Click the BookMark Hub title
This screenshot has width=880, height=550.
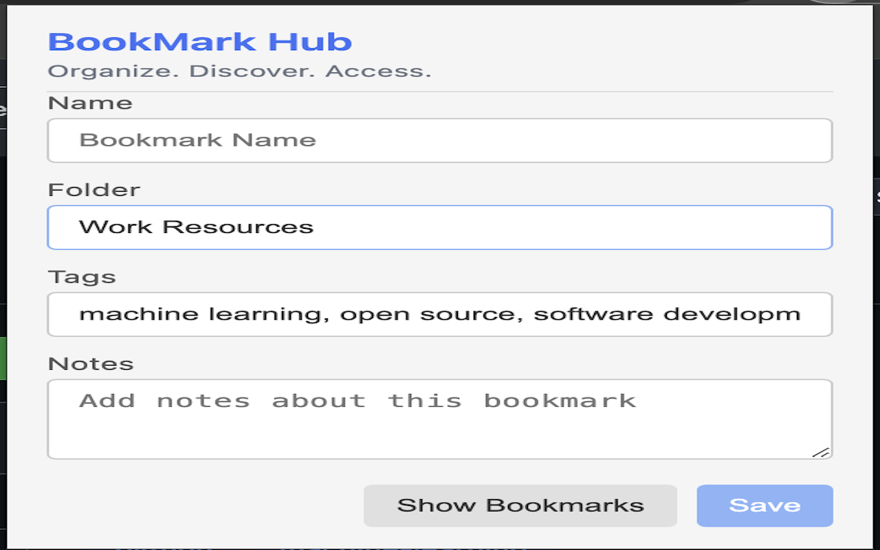point(198,41)
